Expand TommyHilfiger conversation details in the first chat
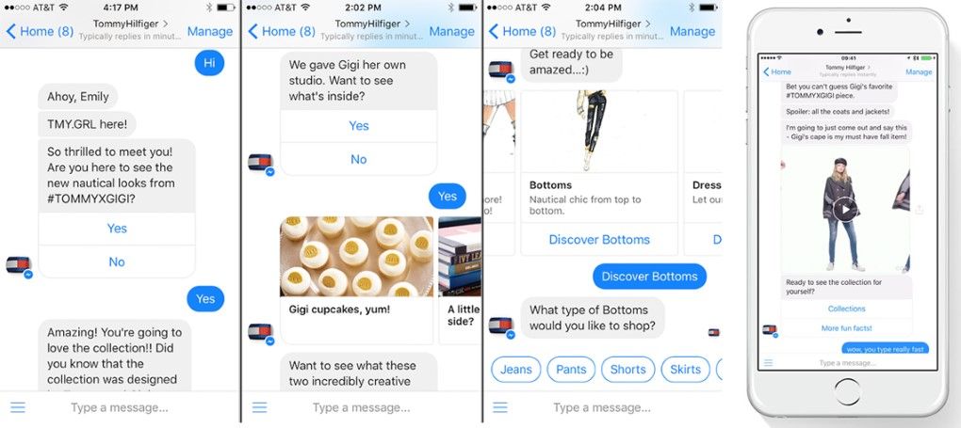961x428 pixels. click(131, 24)
